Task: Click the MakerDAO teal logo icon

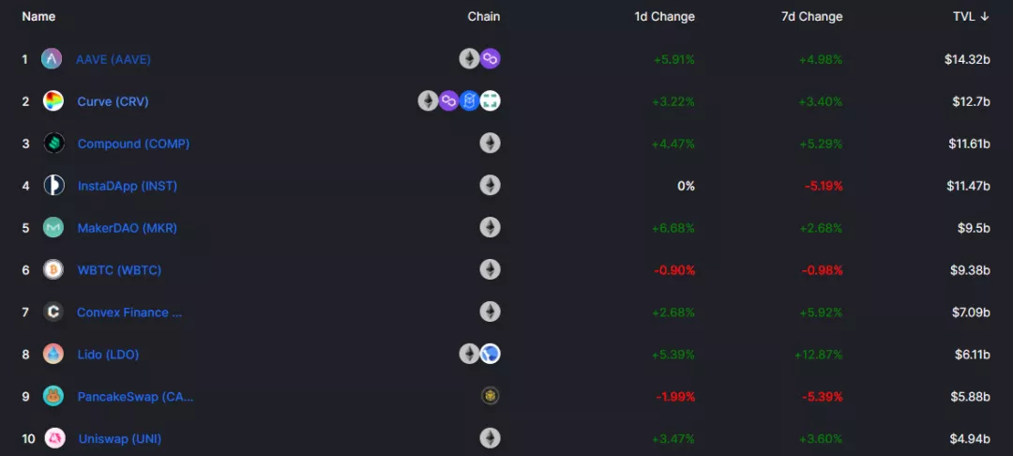Action: click(x=53, y=227)
